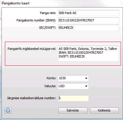Click the Panga nimi label

tap(48, 13)
